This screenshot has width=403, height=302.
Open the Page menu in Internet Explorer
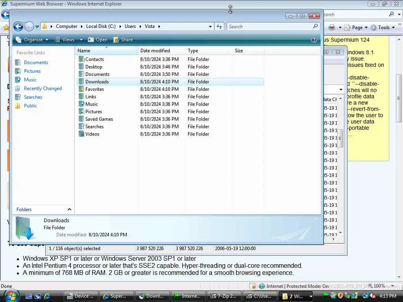click(356, 28)
